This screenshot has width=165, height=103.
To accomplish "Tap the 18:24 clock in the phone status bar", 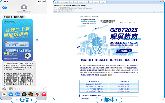I will tap(7, 2).
